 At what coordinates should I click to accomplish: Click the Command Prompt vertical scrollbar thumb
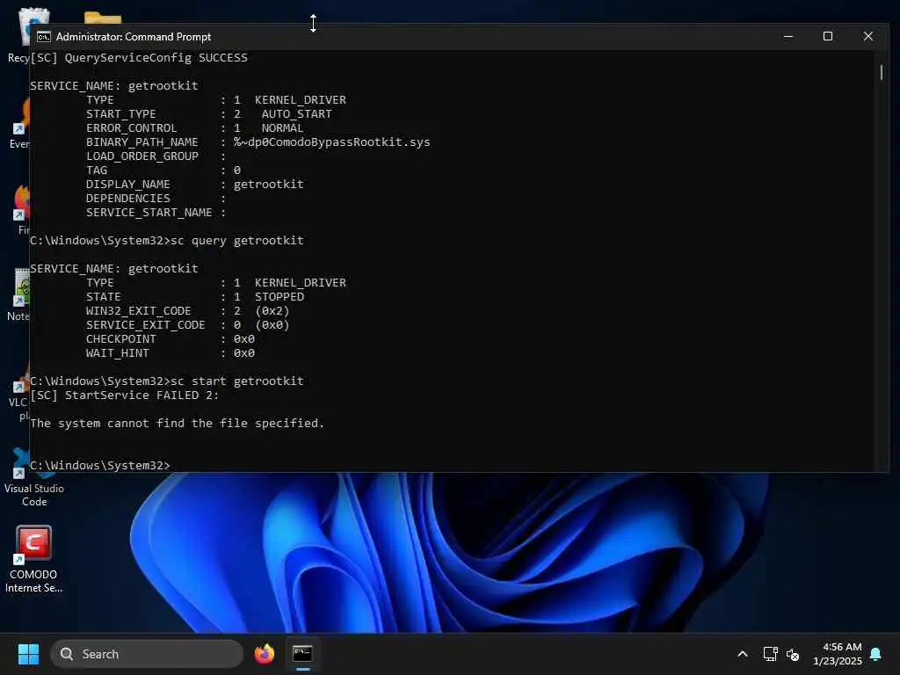881,72
